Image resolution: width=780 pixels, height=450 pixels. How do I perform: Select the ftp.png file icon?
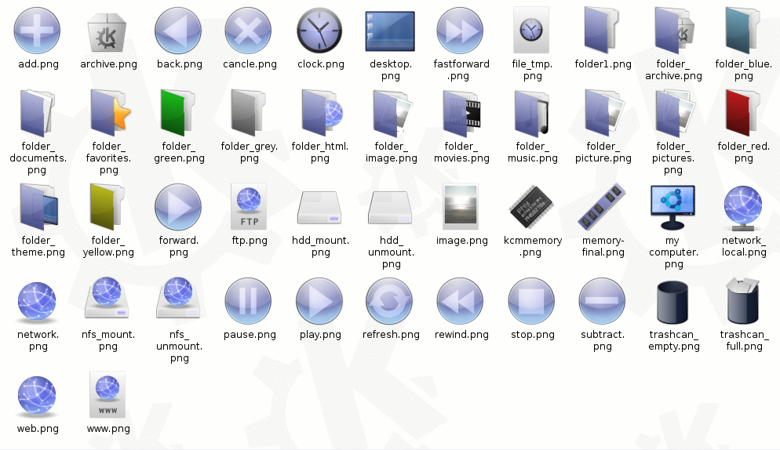[x=248, y=206]
